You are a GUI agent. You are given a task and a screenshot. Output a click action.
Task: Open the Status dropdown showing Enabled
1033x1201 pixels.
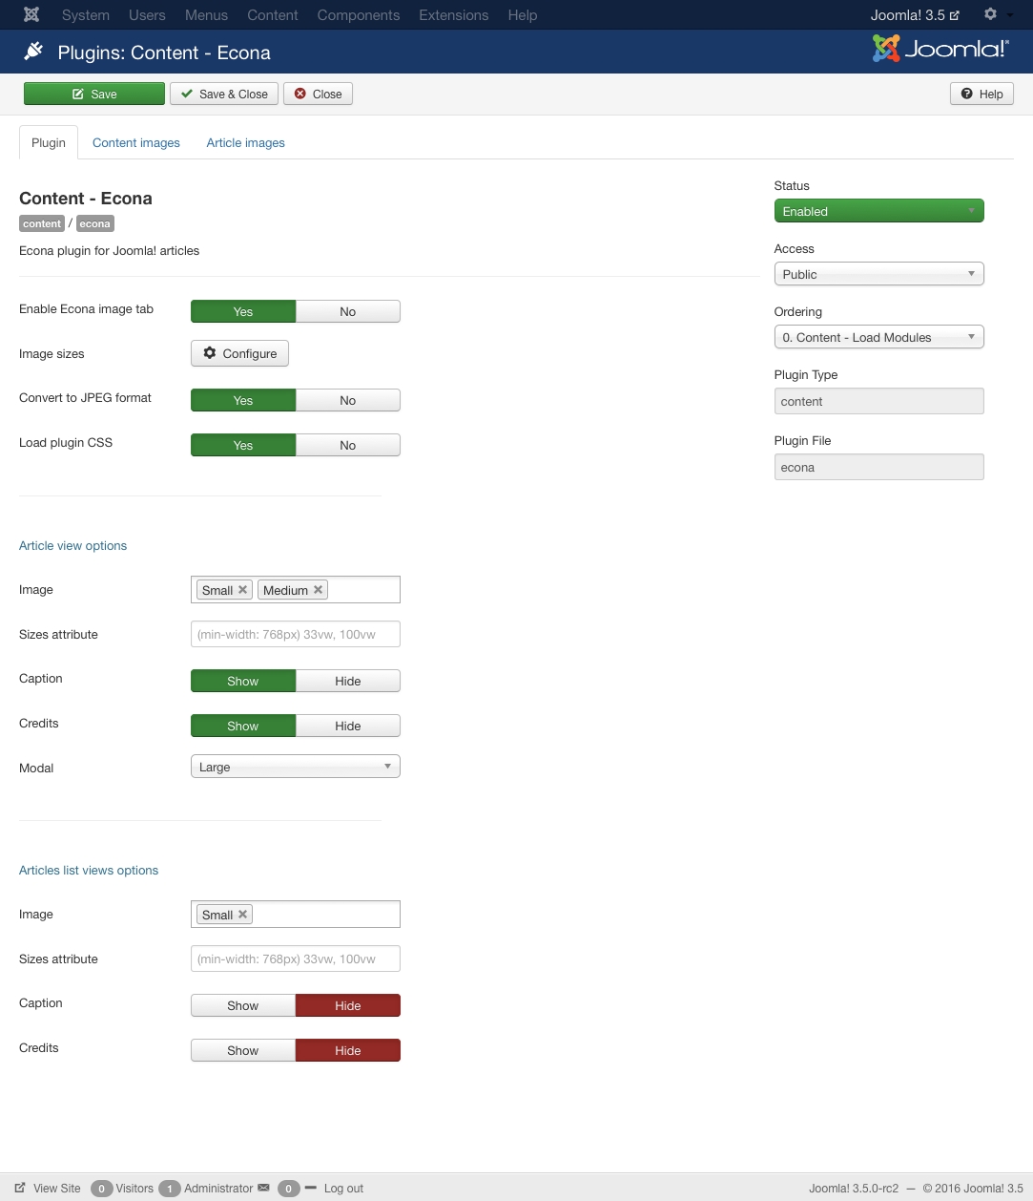pos(878,211)
